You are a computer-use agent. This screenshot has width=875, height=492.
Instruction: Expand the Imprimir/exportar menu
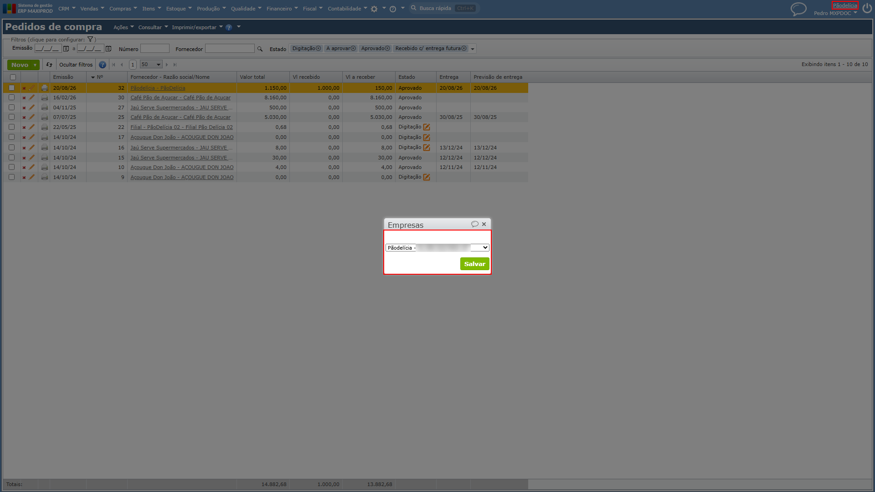coord(197,27)
